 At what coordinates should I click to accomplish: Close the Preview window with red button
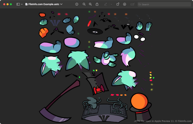point(4,4)
